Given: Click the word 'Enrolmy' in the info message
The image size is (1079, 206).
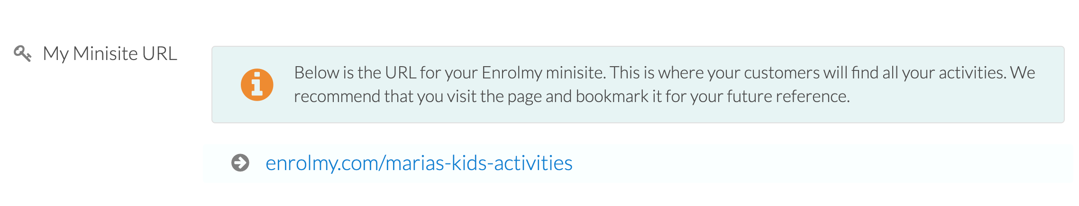Looking at the screenshot, I should click(x=512, y=73).
